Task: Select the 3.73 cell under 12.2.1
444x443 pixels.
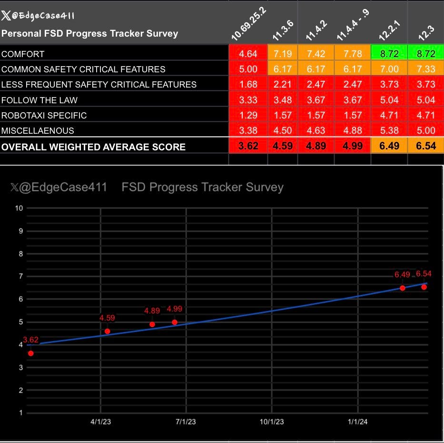Action: tap(389, 84)
